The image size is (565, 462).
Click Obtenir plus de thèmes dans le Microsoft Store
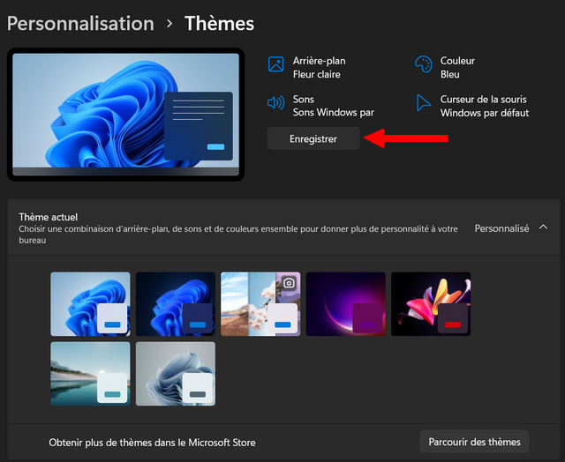click(x=152, y=443)
